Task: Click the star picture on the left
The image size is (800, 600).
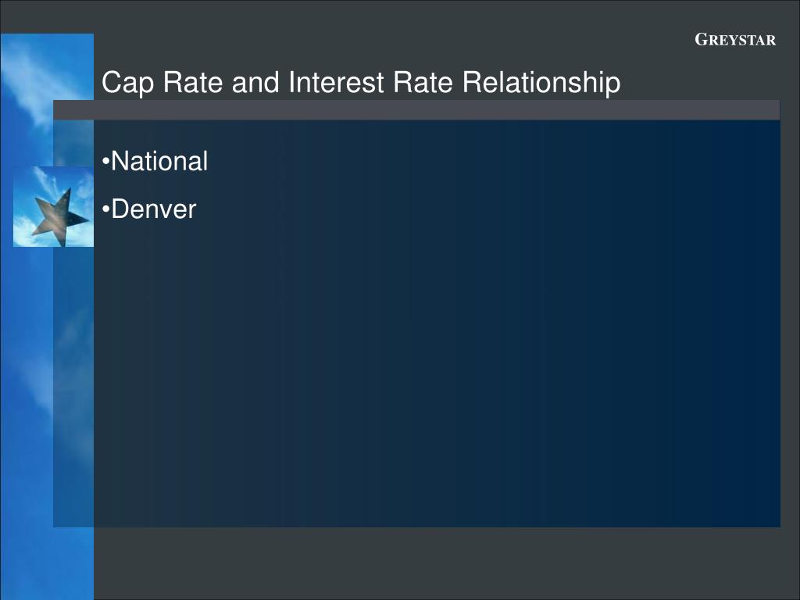Action: coord(54,206)
